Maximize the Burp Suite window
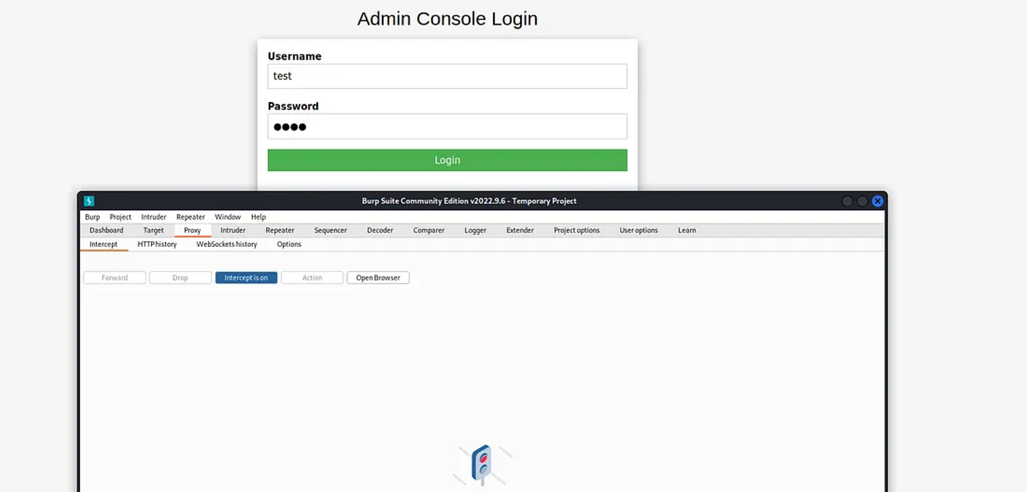Screen dimensions: 1027x492 [863, 201]
